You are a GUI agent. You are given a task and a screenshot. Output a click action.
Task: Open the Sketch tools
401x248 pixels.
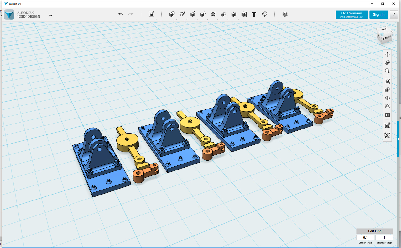182,14
